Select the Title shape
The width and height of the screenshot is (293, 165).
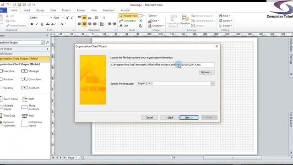click(28, 116)
